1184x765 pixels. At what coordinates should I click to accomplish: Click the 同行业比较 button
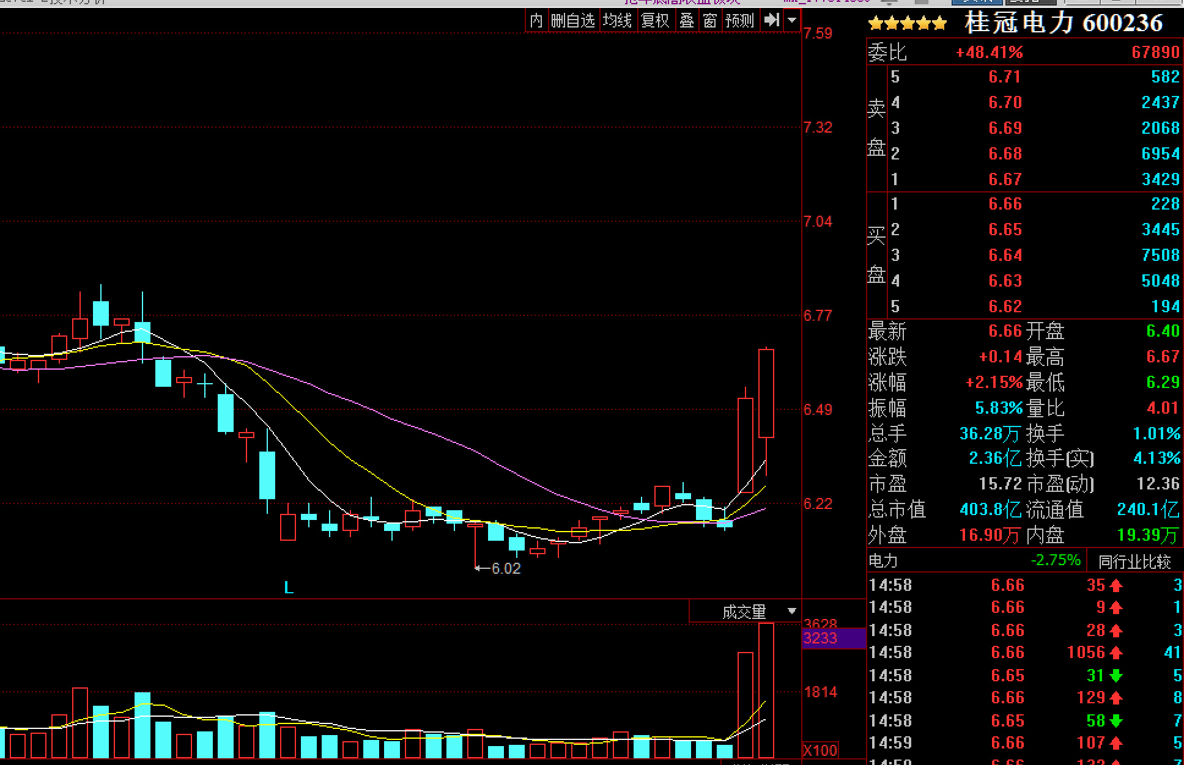[x=1134, y=561]
